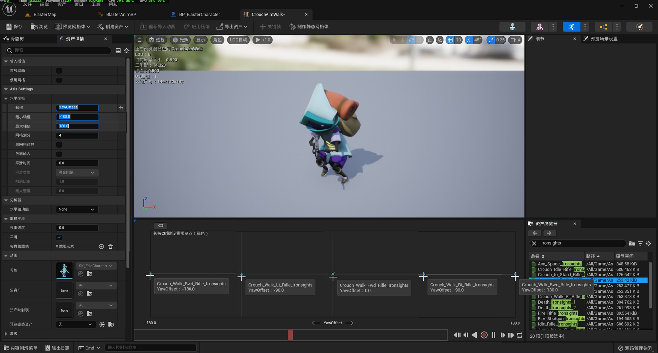The width and height of the screenshot is (658, 353).
Task: Enable 包裹输入 checkbox
Action: (x=59, y=154)
